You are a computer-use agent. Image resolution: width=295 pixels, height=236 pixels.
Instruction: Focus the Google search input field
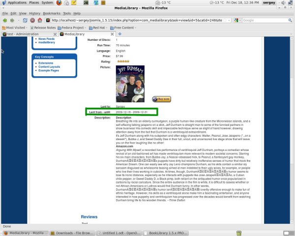pos(265,20)
